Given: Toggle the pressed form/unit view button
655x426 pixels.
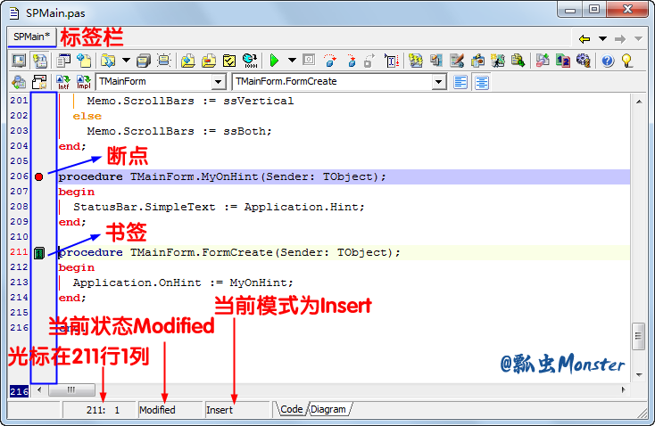Looking at the screenshot, I should pyautogui.click(x=40, y=61).
